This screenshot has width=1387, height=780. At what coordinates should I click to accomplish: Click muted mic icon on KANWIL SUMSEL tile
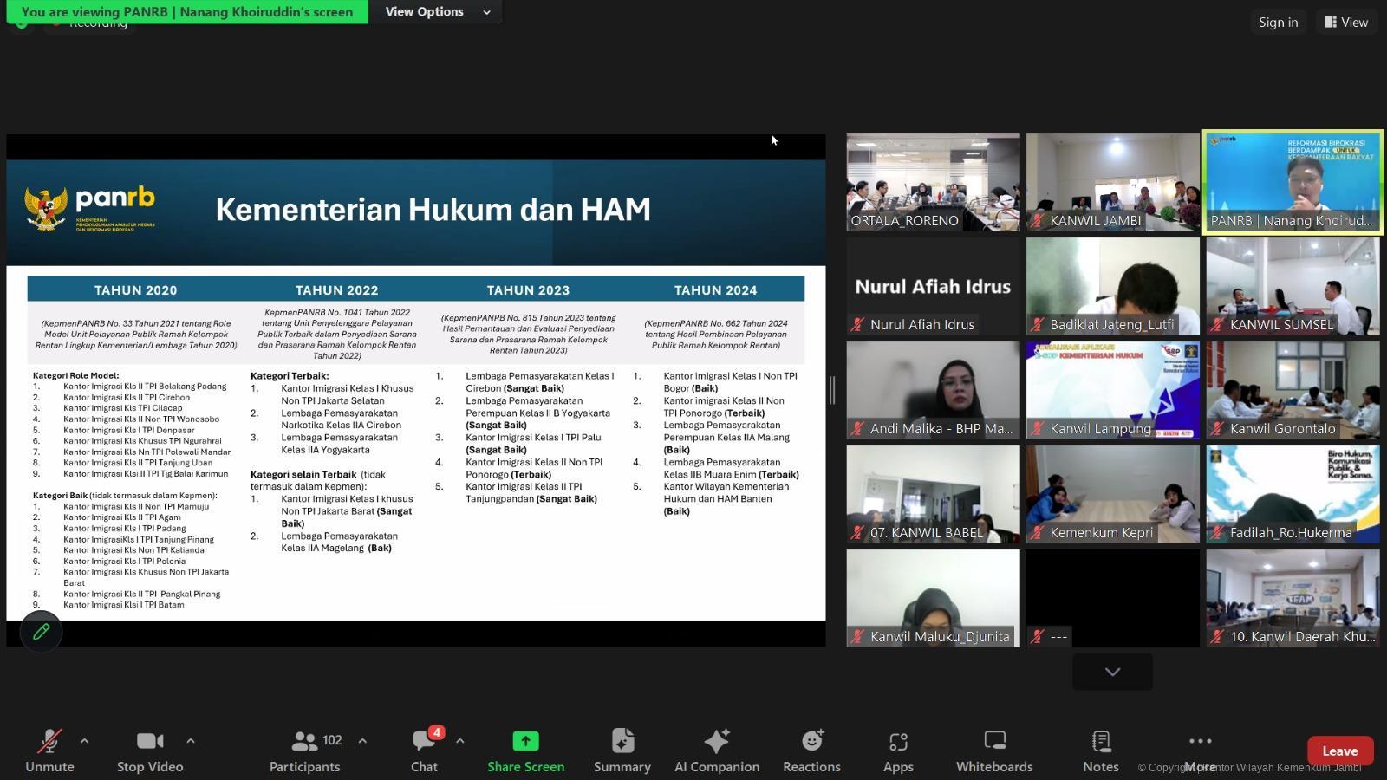pos(1218,325)
